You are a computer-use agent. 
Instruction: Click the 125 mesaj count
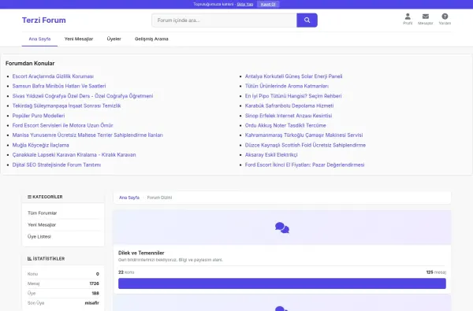436,272
